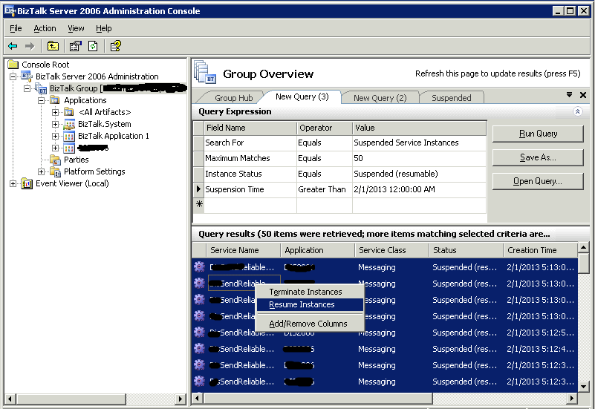The width and height of the screenshot is (595, 409).
Task: Open the Help menu
Action: click(x=103, y=28)
